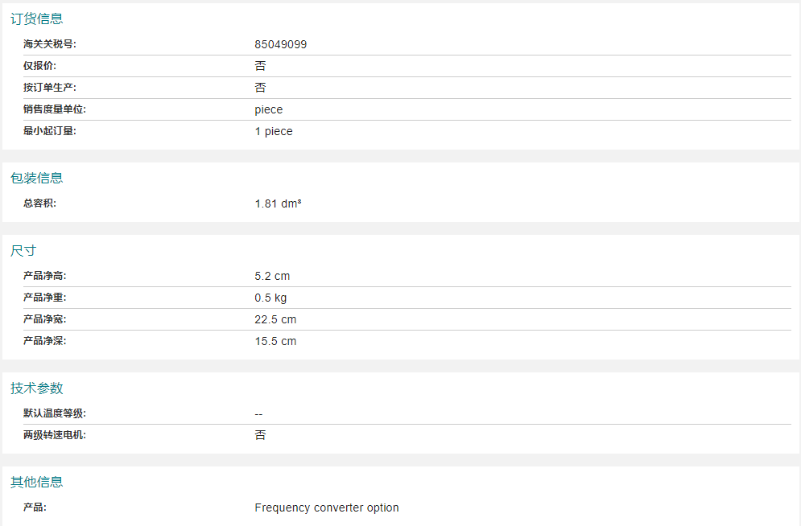Screen dimensions: 801x526
Task: Click the 包装信息 section heading
Action: (x=37, y=178)
